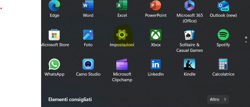Launch the Kindle reader app
Viewport: 250px width, 107px height.
[x=189, y=64]
